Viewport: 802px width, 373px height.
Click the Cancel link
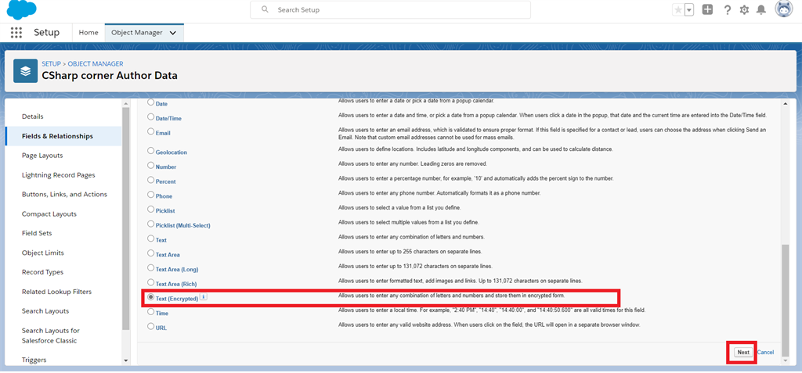766,352
